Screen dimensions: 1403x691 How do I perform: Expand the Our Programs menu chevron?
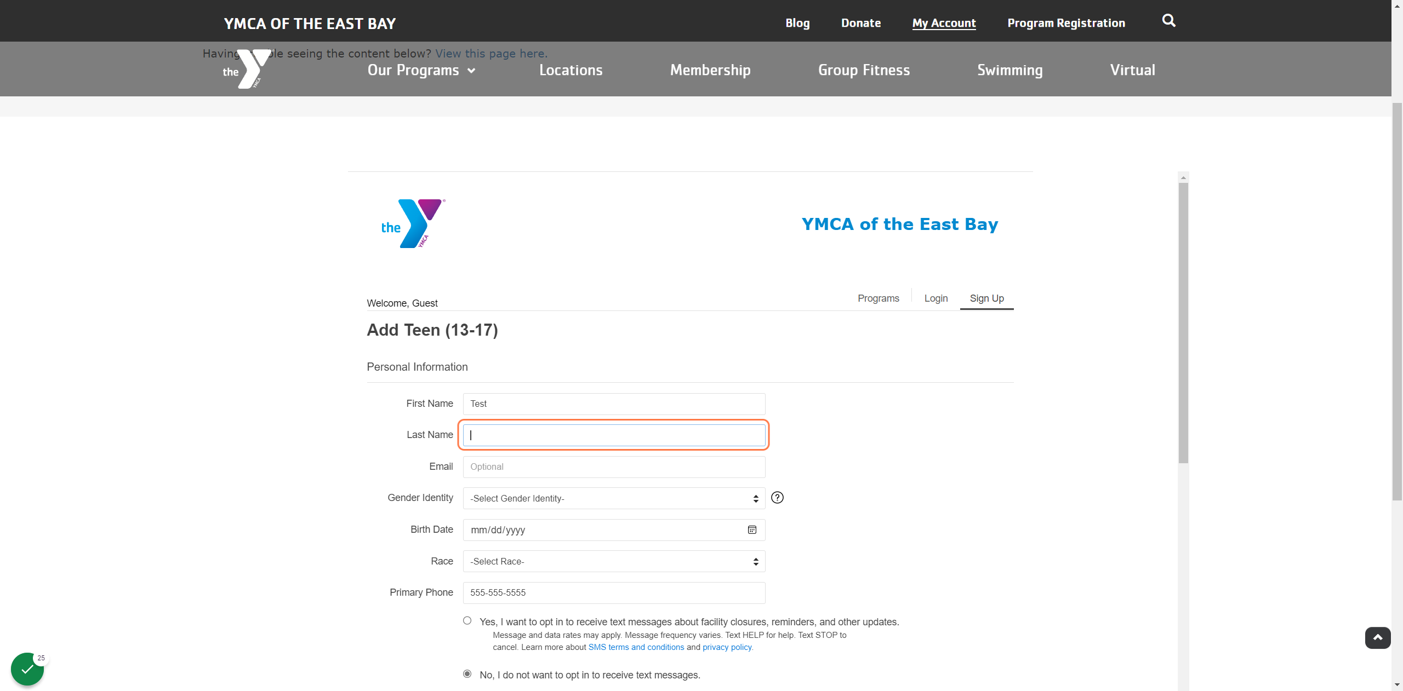coord(471,71)
